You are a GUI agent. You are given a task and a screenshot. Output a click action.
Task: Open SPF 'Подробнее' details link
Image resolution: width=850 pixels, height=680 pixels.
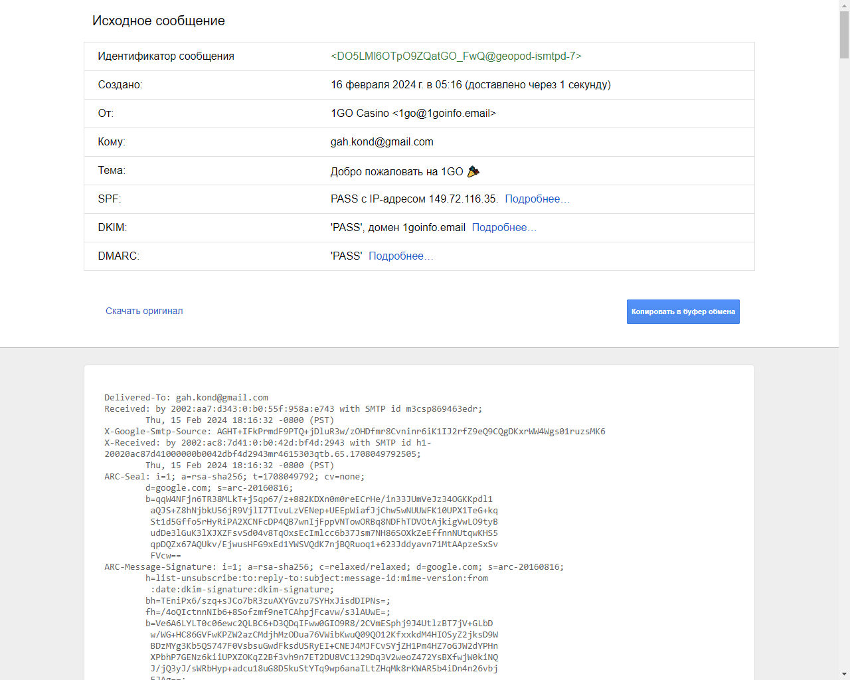point(537,199)
